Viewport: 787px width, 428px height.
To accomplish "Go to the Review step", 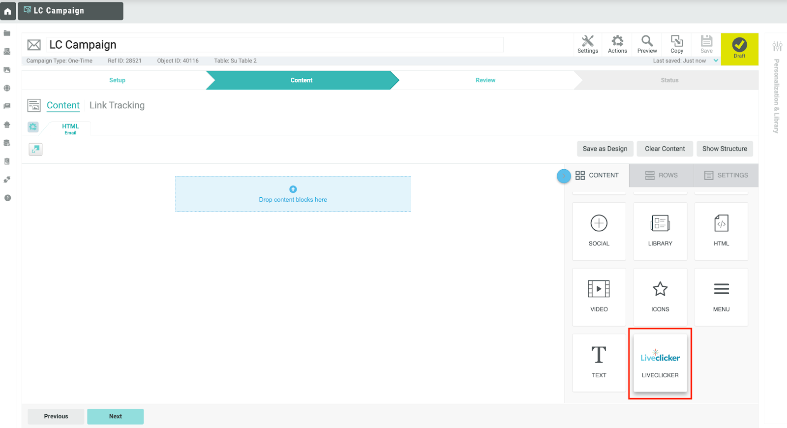I will tap(485, 80).
